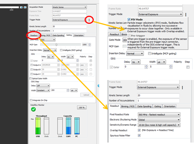Enable the Optical Gate Width checkbox
The image size is (194, 144).
[30, 79]
